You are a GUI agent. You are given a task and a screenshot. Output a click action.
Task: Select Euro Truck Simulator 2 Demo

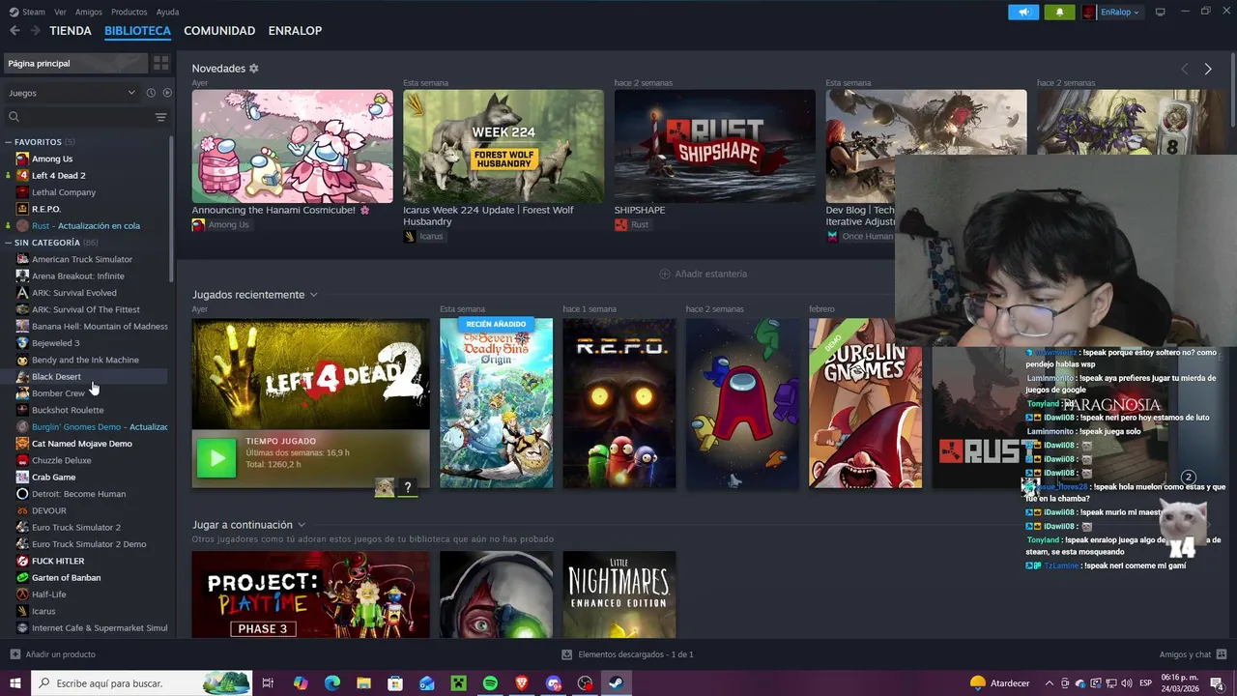[x=89, y=544]
